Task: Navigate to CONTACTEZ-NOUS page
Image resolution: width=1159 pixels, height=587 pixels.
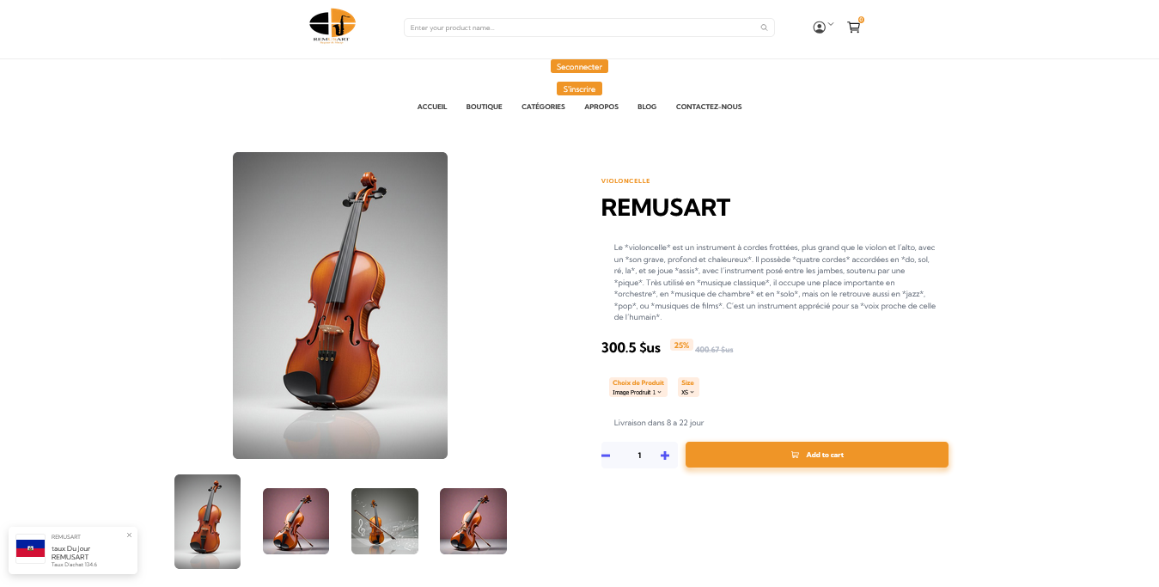Action: (x=709, y=107)
